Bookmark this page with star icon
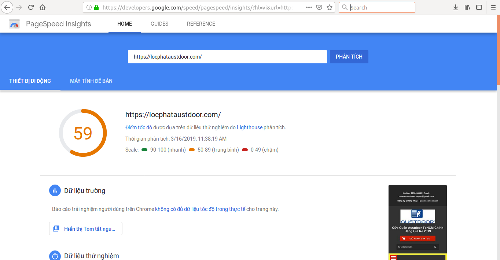Screen dimensions: 500x260 329,7
